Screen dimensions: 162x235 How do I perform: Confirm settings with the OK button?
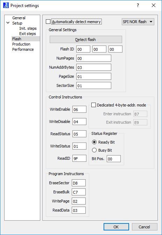tap(116, 227)
